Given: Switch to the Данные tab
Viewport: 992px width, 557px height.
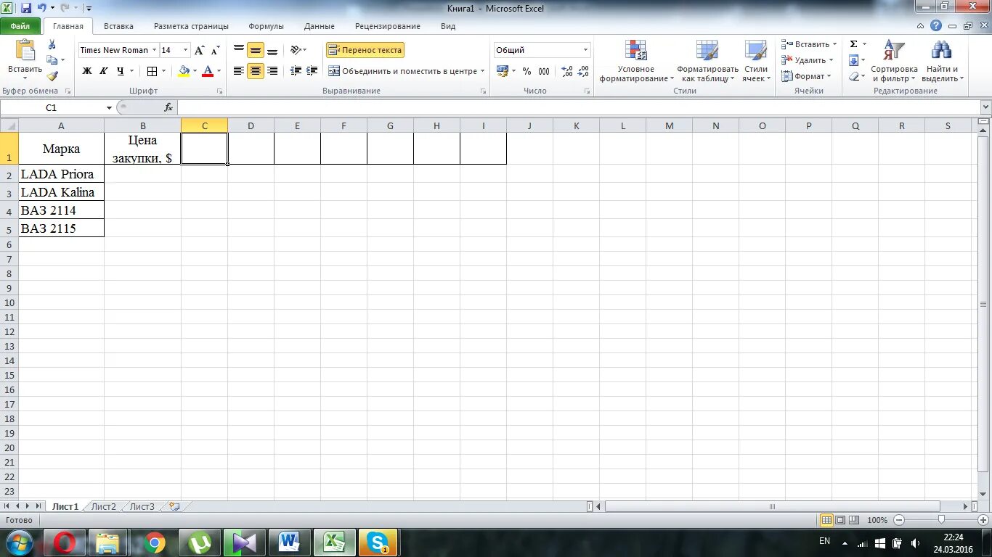Looking at the screenshot, I should pyautogui.click(x=320, y=26).
